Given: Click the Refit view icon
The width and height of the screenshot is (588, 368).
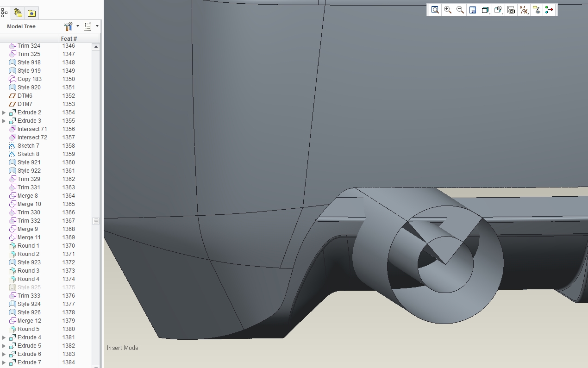Looking at the screenshot, I should 435,10.
